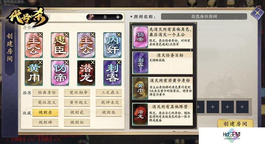Click the 房间名称 room name input field
The image size is (265, 144).
(x=204, y=17)
